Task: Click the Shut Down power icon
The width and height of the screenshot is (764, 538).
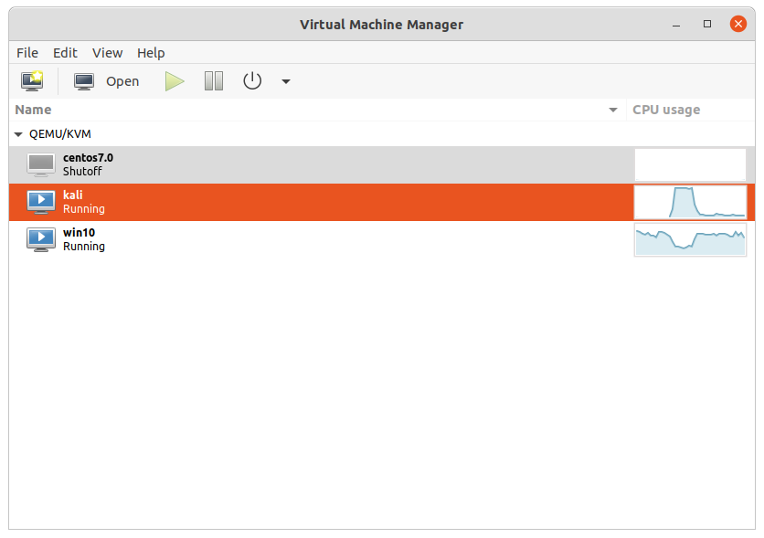Action: pos(252,81)
